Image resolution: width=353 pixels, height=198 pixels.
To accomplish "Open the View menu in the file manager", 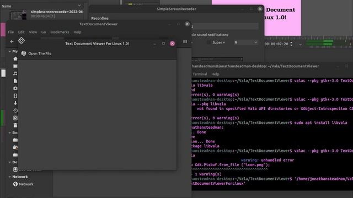I will 33,32.
